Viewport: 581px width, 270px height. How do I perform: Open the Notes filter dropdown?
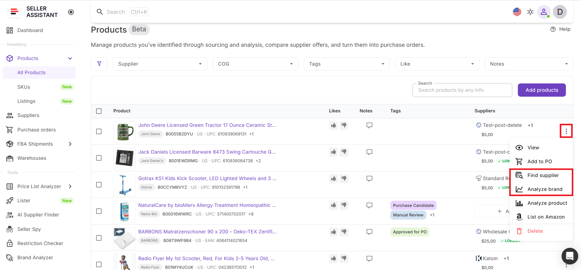tap(529, 64)
